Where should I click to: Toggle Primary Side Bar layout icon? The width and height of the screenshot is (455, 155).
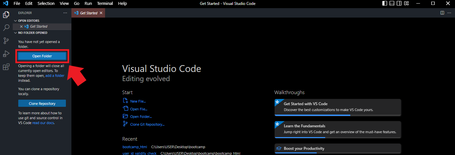click(385, 4)
